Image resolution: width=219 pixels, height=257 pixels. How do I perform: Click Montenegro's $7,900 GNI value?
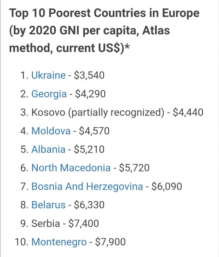[x=110, y=242]
